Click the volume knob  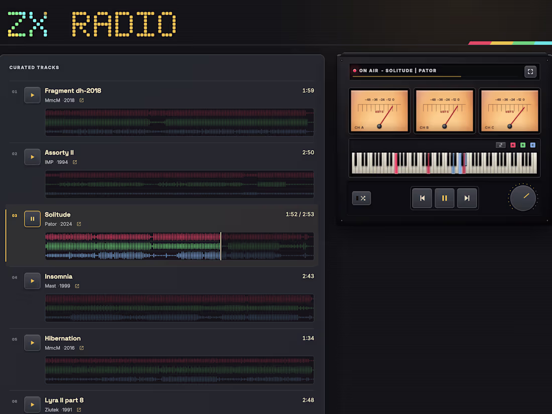pyautogui.click(x=523, y=198)
